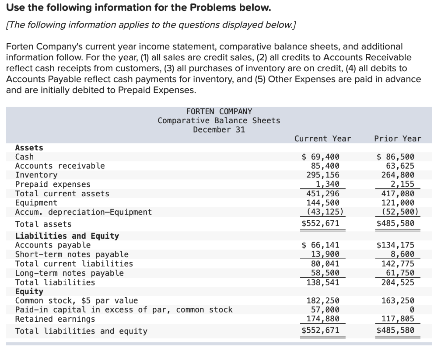Click the Equipment line item

pos(37,202)
